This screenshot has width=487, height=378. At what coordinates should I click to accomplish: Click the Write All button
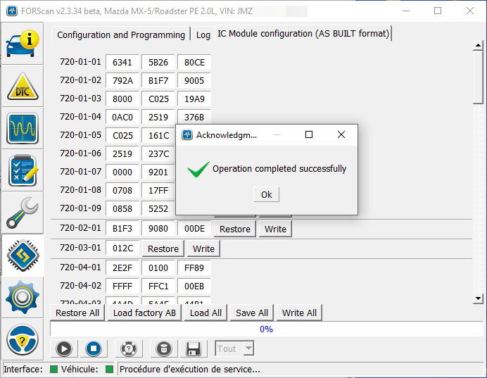299,313
